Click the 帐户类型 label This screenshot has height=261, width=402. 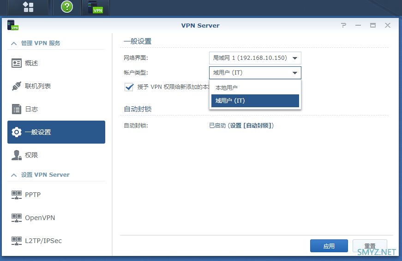click(x=136, y=73)
